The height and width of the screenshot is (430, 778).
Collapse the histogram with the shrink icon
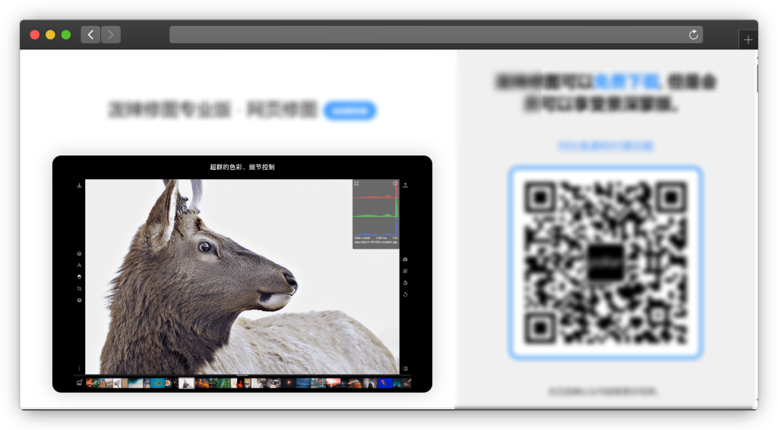(x=356, y=184)
